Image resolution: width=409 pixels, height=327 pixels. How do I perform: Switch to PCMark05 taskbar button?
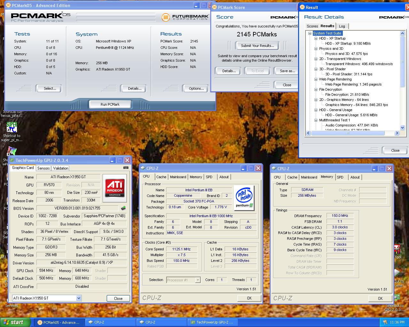[x=59, y=322]
